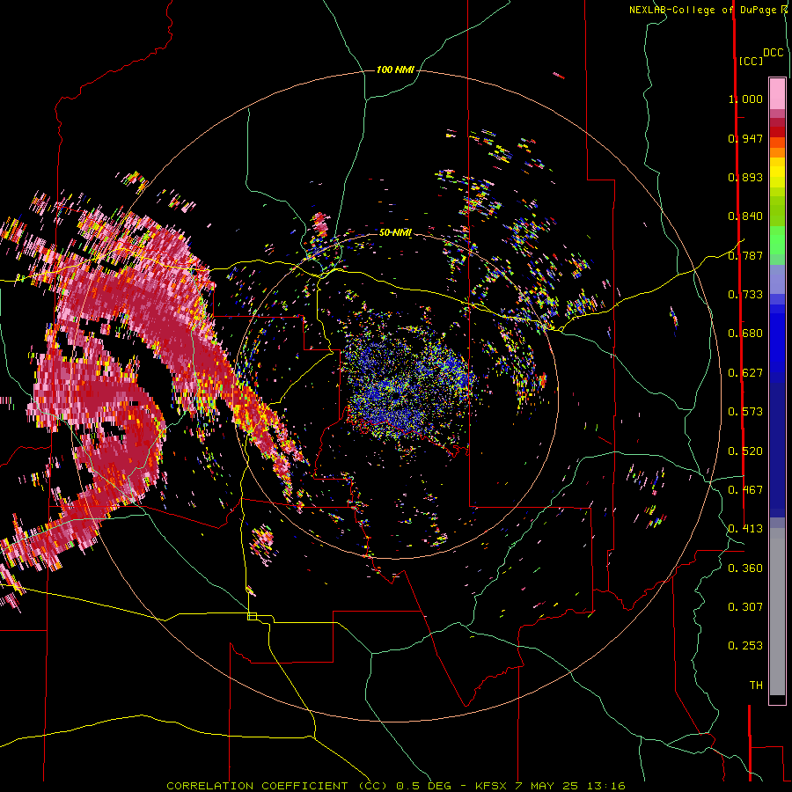Click the 0.627 value on color scale
The width and height of the screenshot is (792, 792).
point(745,373)
